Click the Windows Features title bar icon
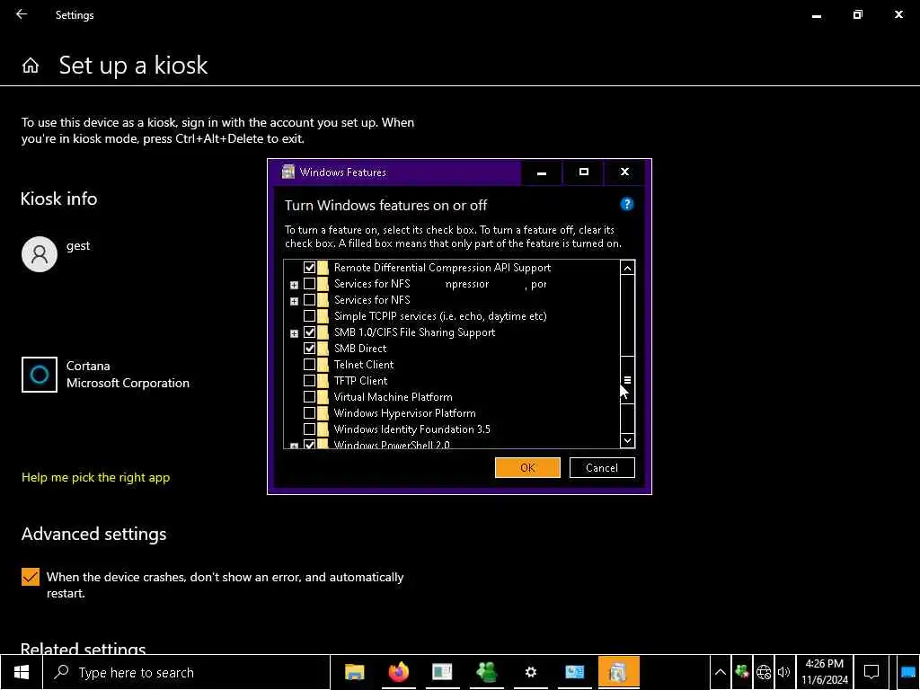The image size is (920, 690). [x=288, y=172]
